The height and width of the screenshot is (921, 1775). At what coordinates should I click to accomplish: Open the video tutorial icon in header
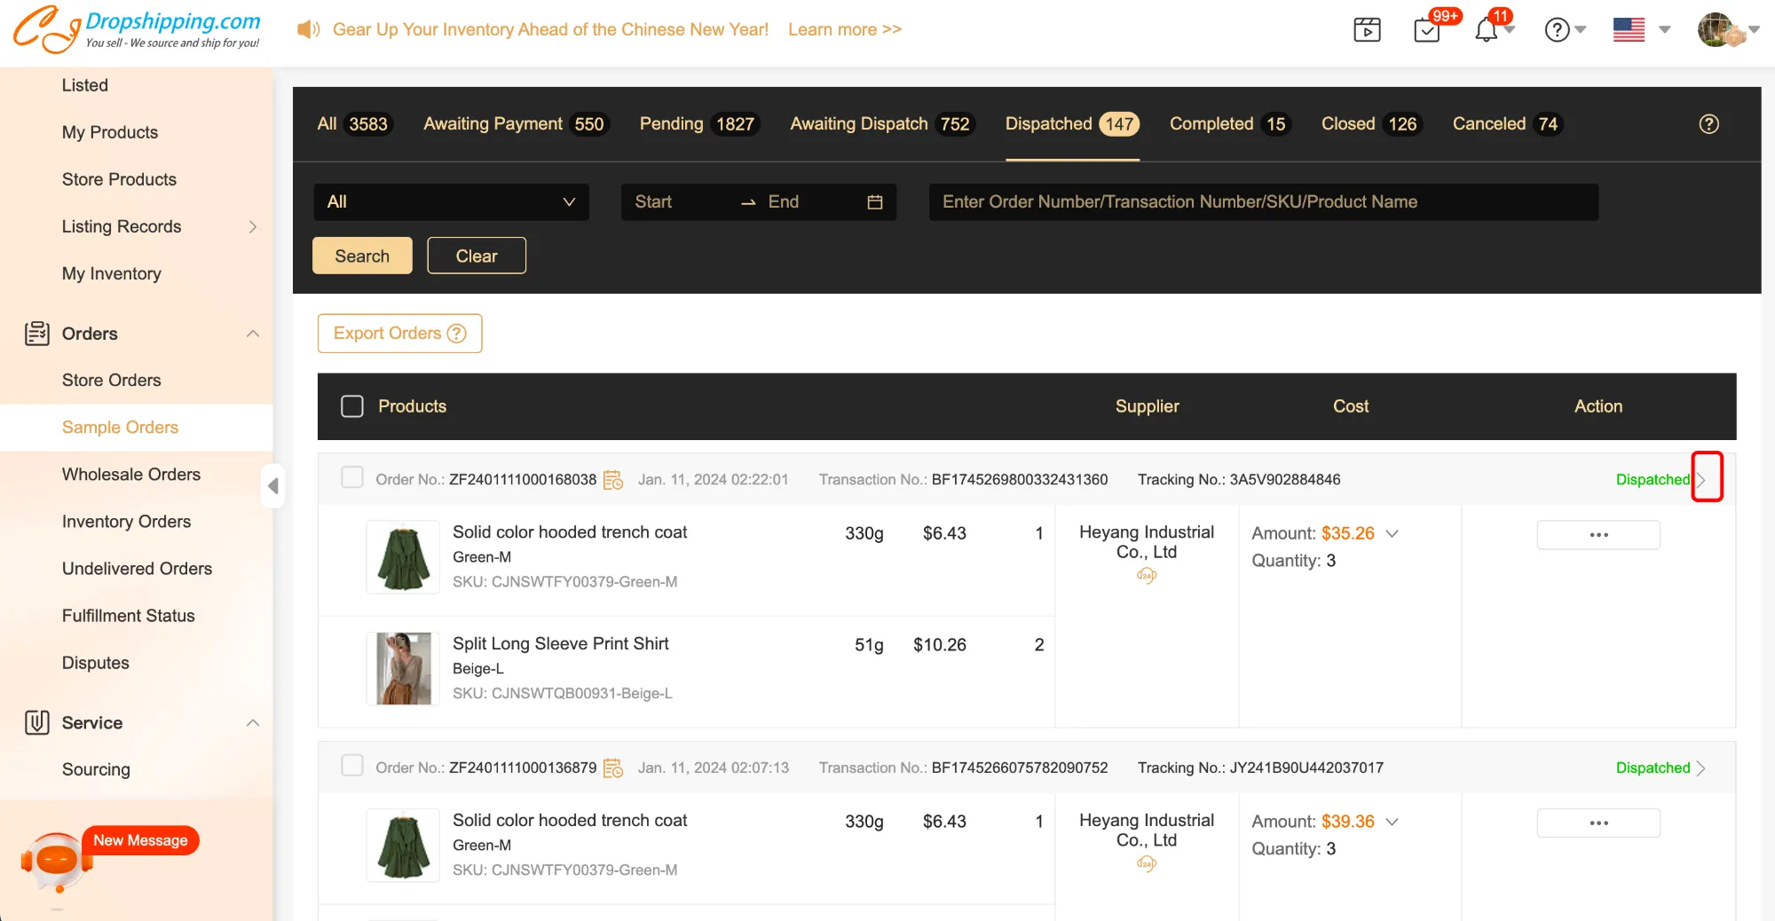pyautogui.click(x=1367, y=30)
